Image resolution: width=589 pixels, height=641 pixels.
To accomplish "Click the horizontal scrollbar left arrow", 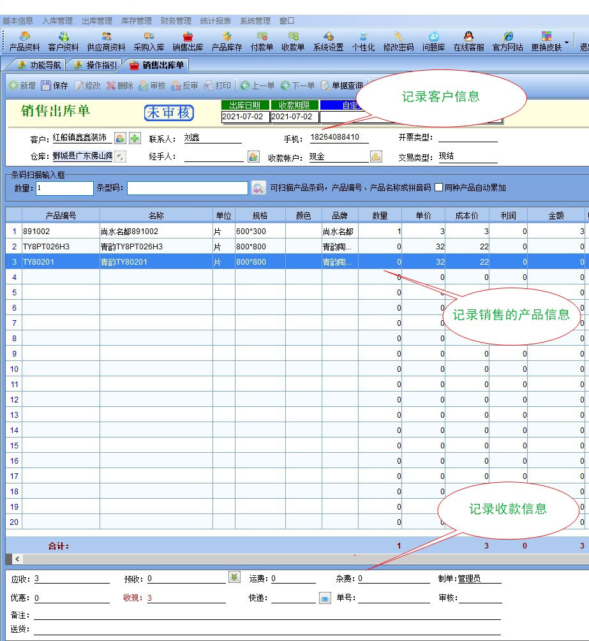I will [x=17, y=559].
